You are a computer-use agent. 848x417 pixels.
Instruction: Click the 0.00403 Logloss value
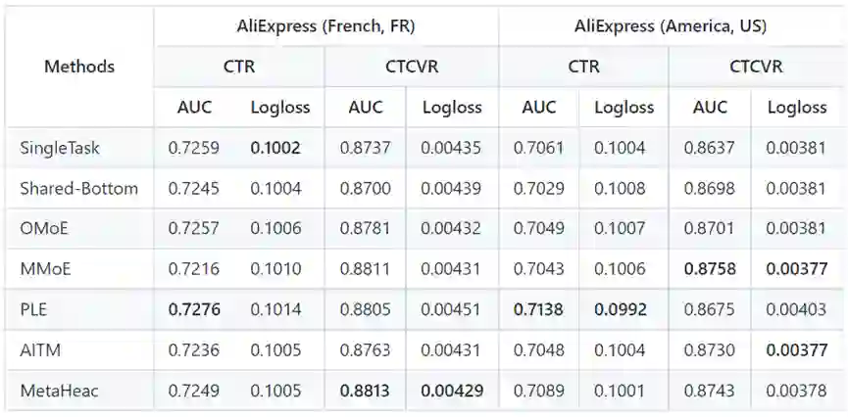pyautogui.click(x=796, y=309)
